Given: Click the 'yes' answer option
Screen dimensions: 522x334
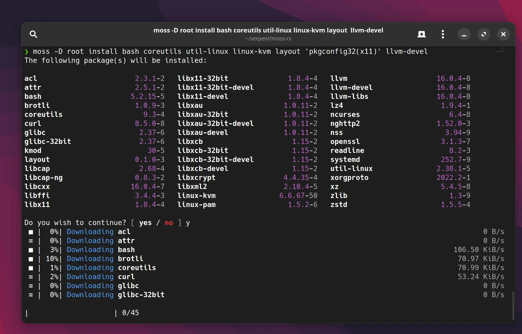Looking at the screenshot, I should coord(145,223).
